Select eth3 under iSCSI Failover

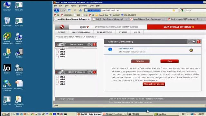(x=62, y=84)
